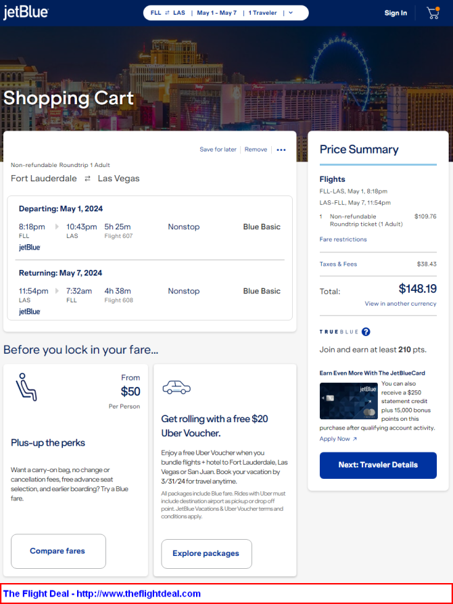Click Next: Traveler Details button
Viewport: 453px width, 604px height.
[x=378, y=465]
